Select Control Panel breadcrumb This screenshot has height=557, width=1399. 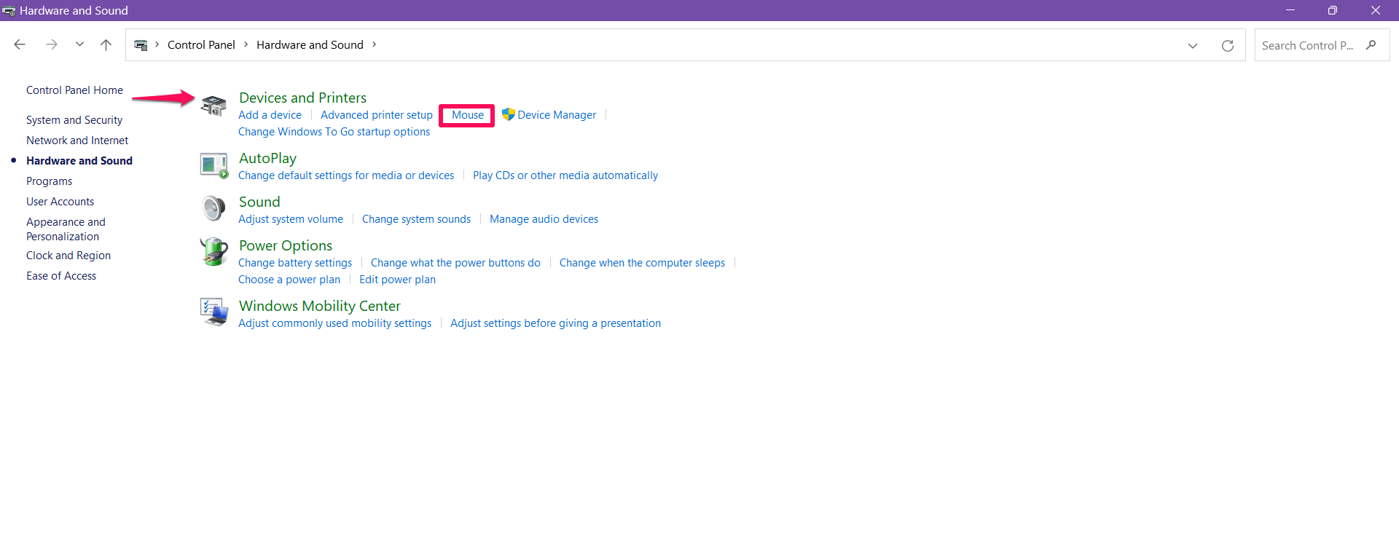tap(201, 44)
